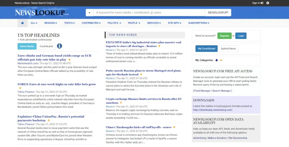Click the TOP NEWS WIRES heading

pos(123,35)
